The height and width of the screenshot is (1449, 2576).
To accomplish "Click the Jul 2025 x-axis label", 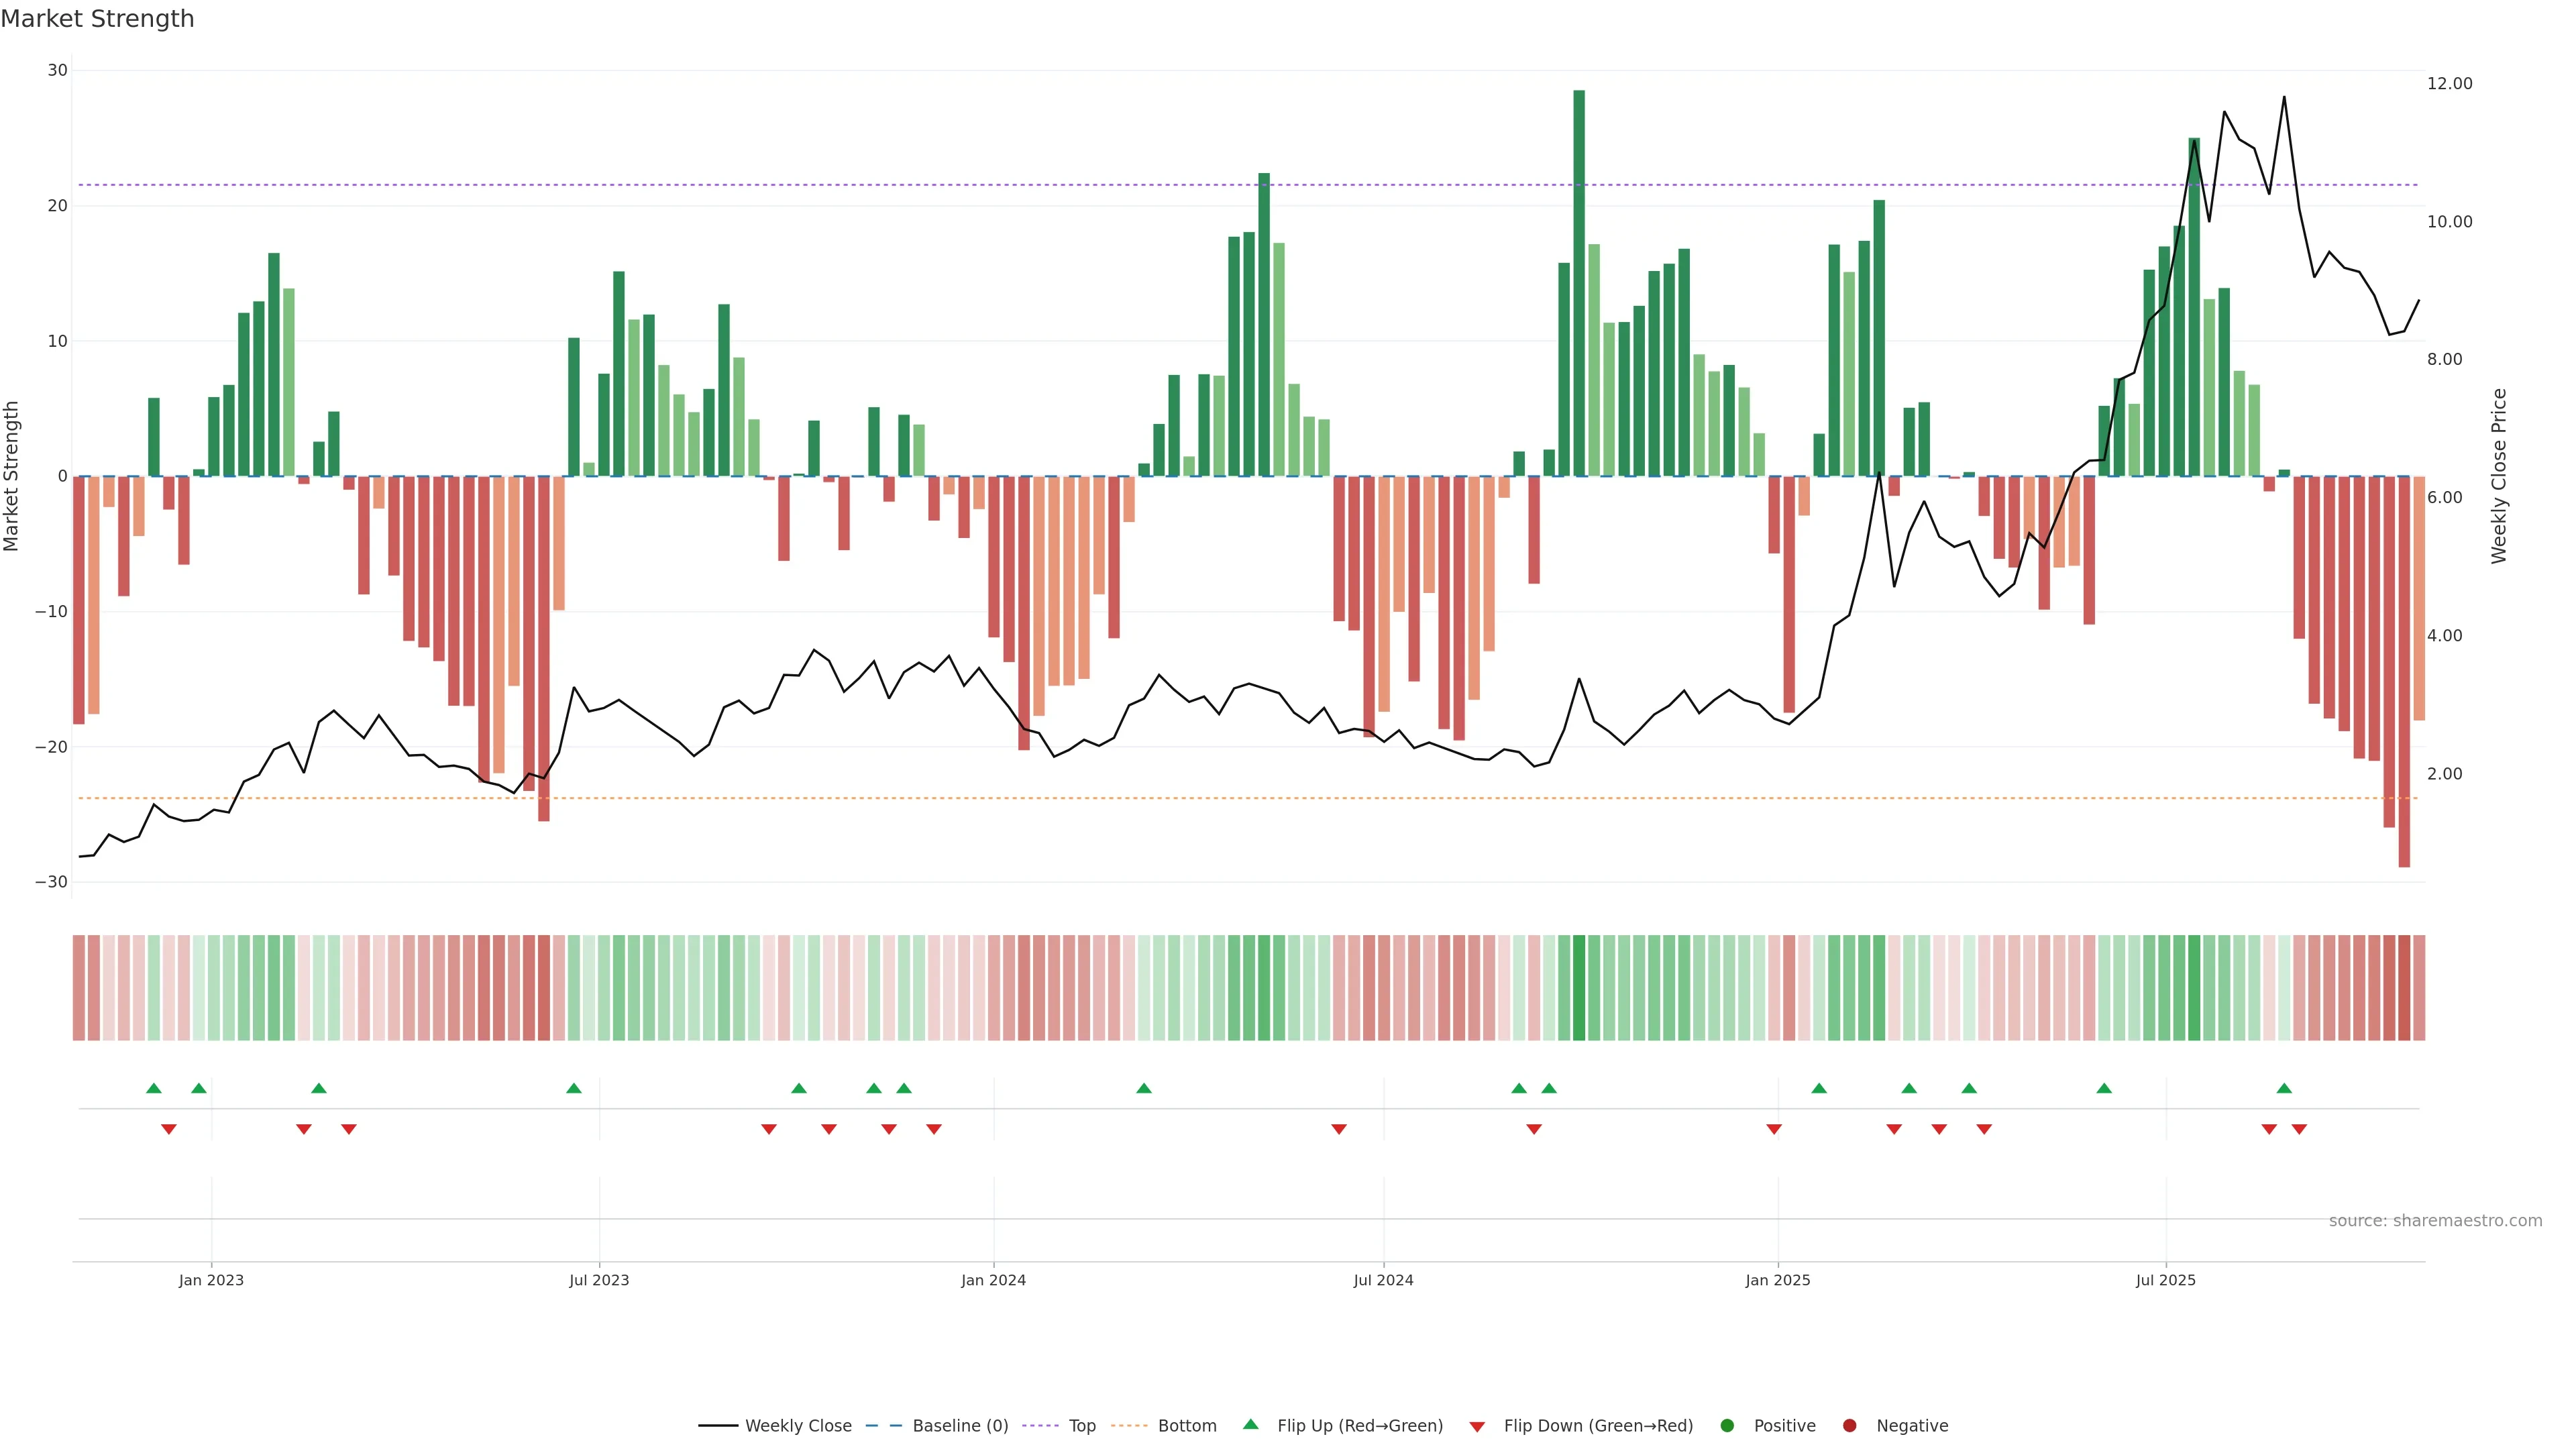I will (x=2165, y=1280).
